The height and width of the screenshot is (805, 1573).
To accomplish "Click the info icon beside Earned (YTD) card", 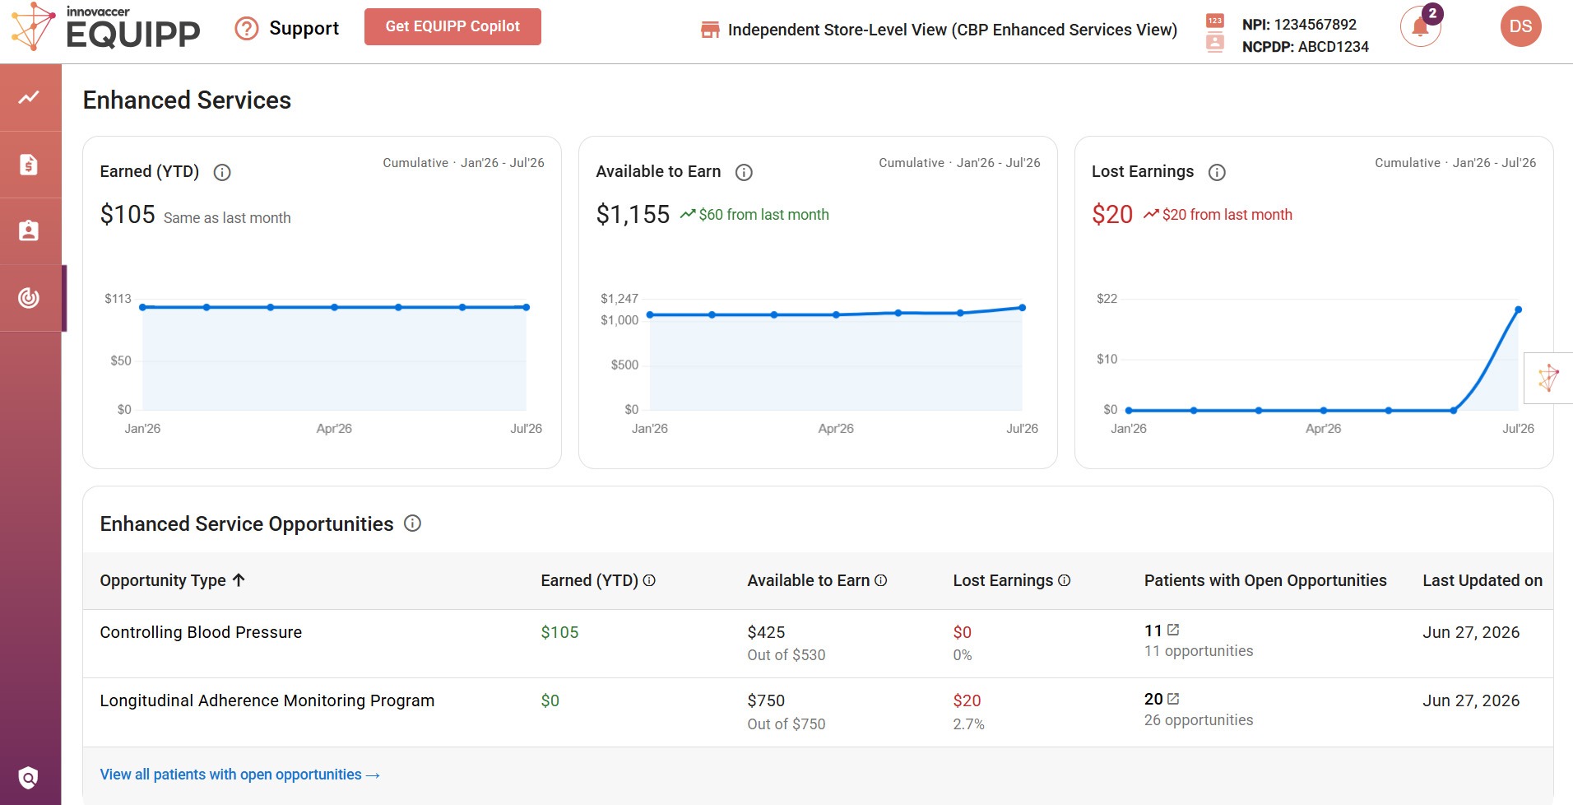I will (222, 172).
